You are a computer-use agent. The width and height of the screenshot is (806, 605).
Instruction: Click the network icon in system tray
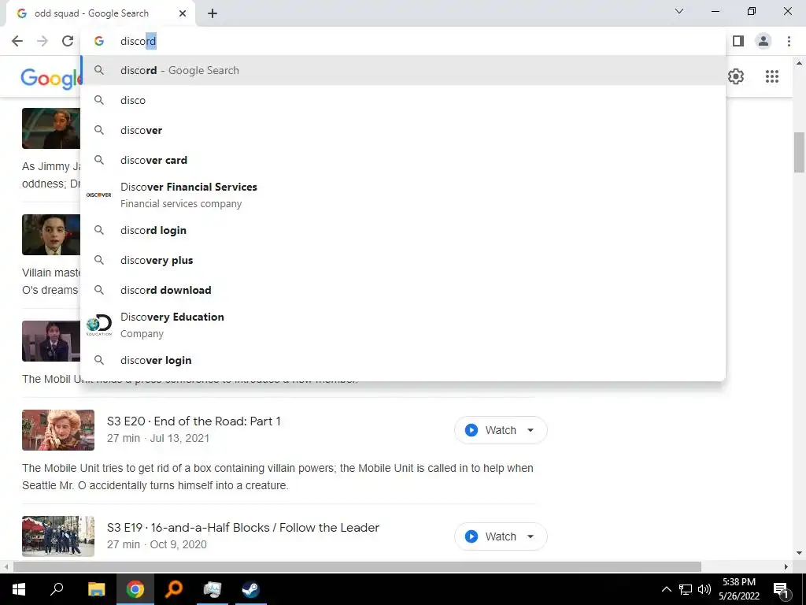(686, 589)
